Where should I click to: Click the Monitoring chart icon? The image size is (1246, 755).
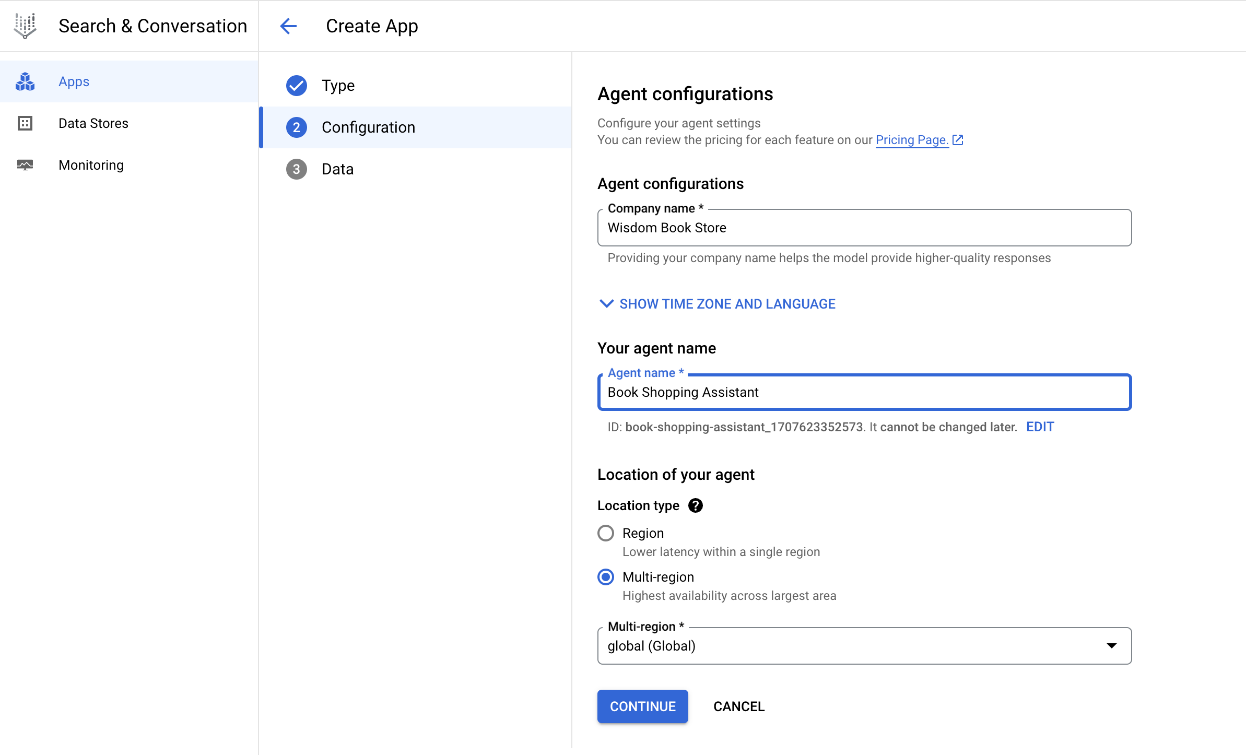(25, 165)
